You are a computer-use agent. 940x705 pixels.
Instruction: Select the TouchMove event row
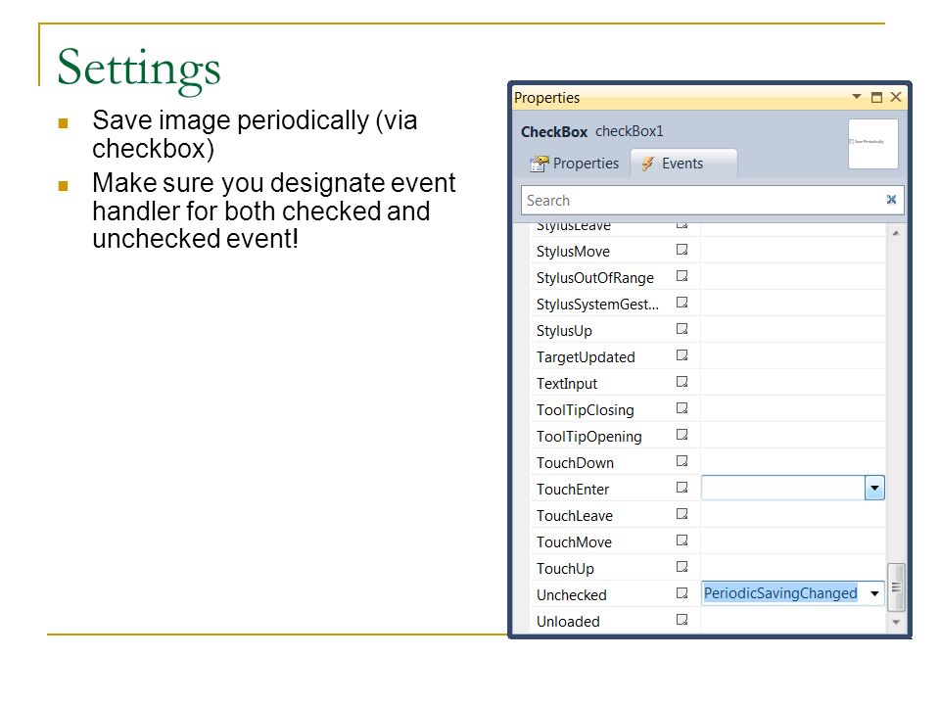[x=707, y=541]
